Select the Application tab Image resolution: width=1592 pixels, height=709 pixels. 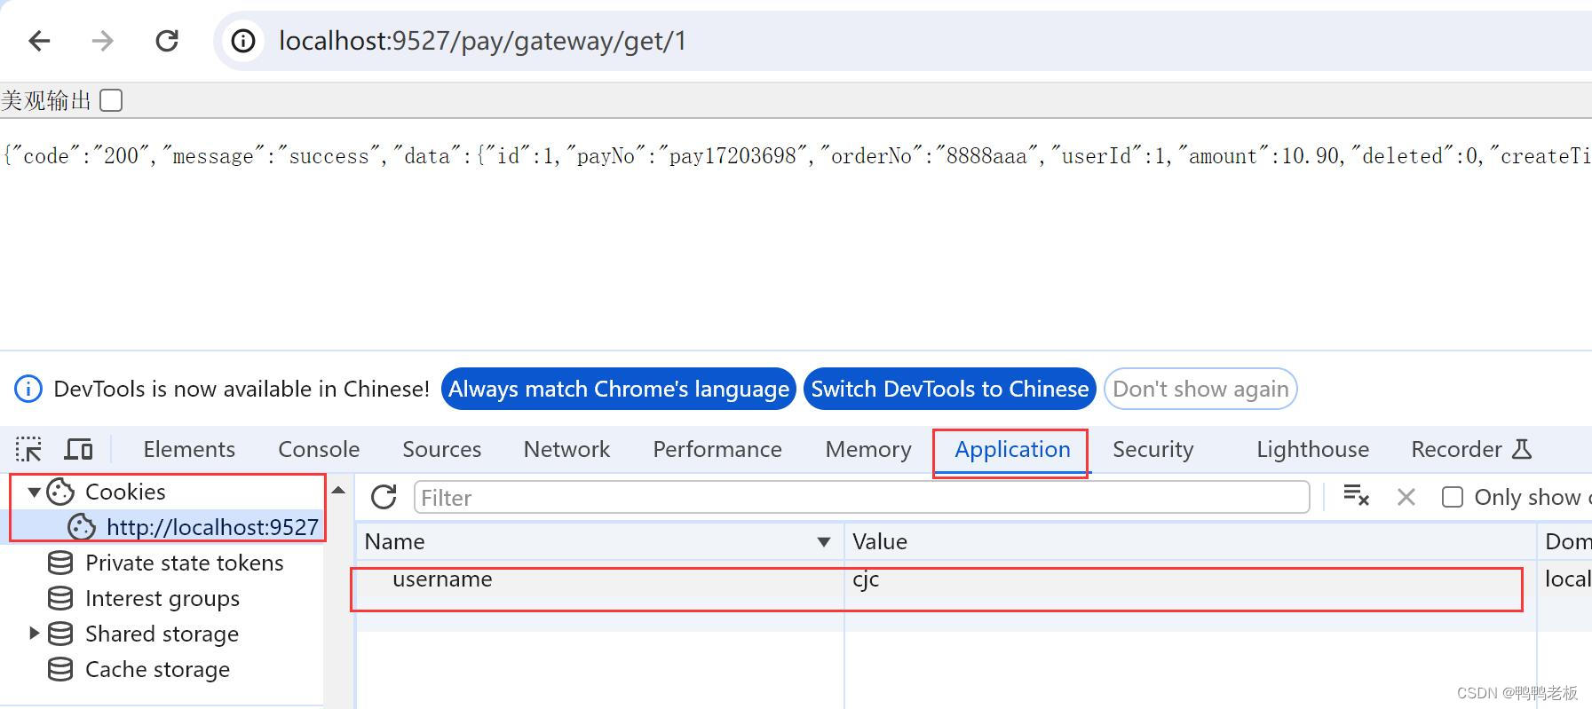point(1012,449)
